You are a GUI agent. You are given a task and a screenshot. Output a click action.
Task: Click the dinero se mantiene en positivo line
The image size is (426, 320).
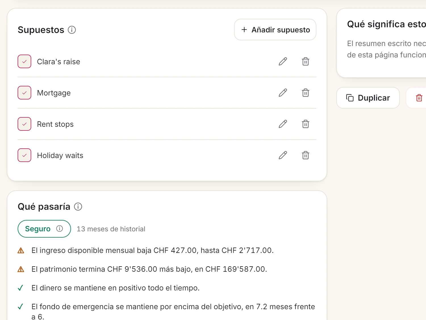click(x=116, y=288)
